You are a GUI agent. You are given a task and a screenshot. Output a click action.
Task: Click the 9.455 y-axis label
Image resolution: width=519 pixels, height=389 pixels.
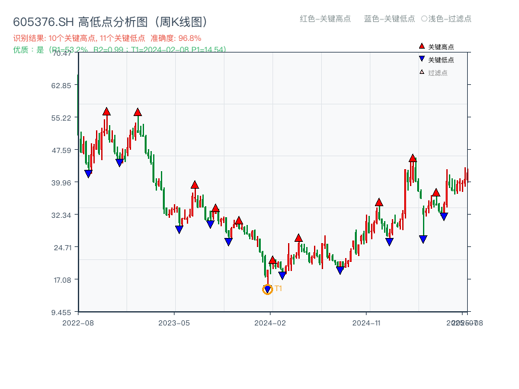[x=61, y=312]
